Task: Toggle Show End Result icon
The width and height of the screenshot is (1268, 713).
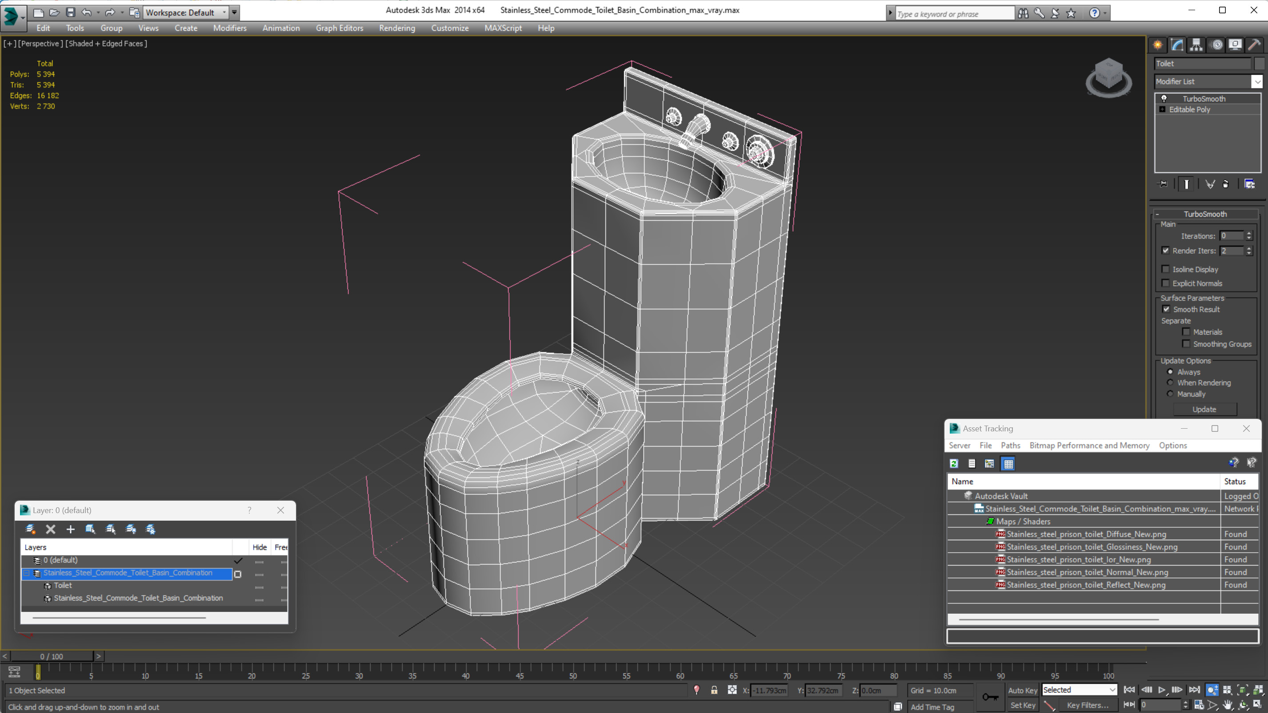Action: pos(1186,184)
